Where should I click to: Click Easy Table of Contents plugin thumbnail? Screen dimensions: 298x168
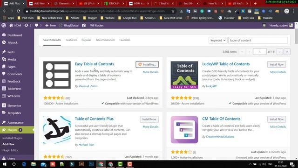[57, 75]
